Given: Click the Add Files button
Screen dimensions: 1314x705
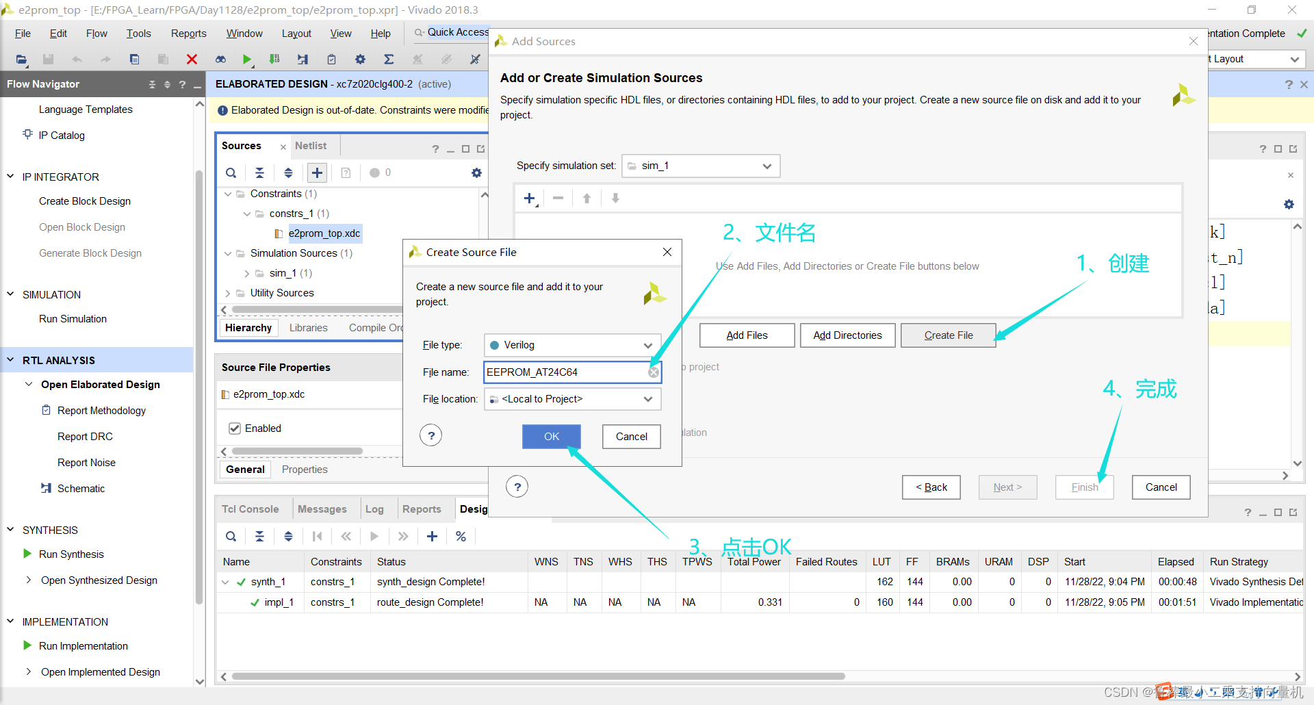Looking at the screenshot, I should point(747,335).
